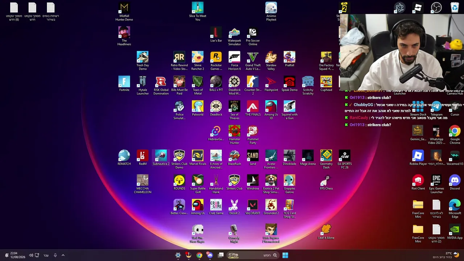The height and width of the screenshot is (261, 464).
Task: Select the Subnautica 2 icon
Action: (x=161, y=156)
